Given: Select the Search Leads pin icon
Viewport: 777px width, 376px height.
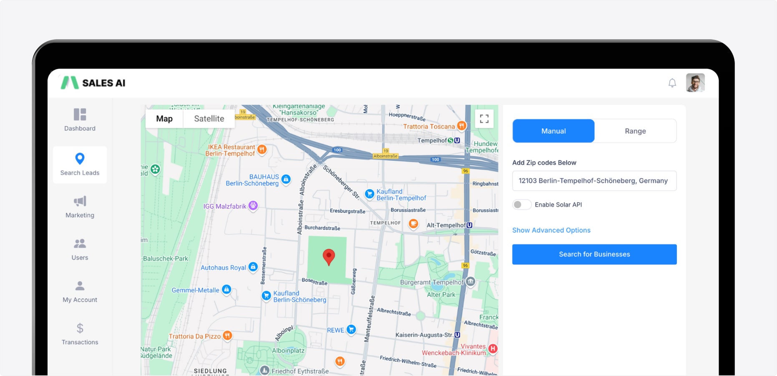Looking at the screenshot, I should (x=80, y=159).
